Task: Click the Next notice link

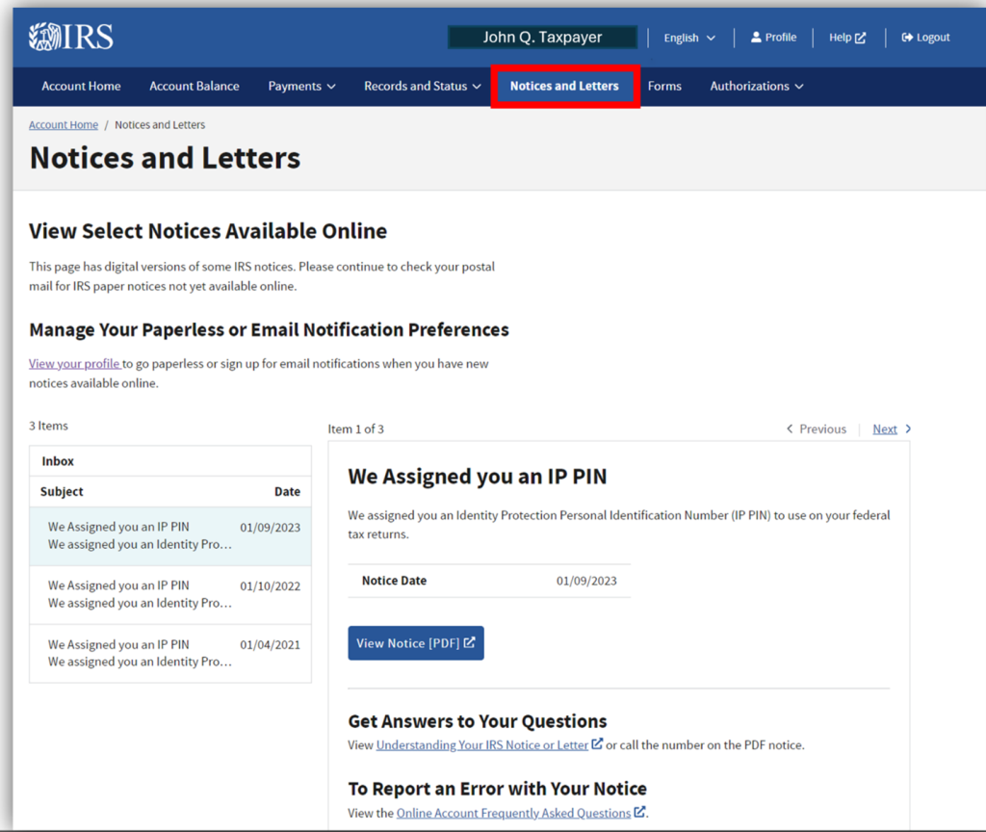Action: (x=885, y=429)
